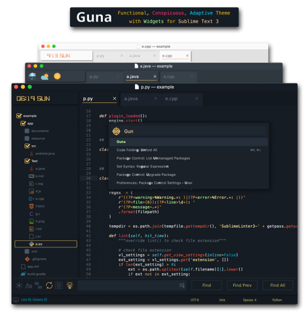Open find history dropdown in search field
The image size is (308, 315).
pos(182,285)
